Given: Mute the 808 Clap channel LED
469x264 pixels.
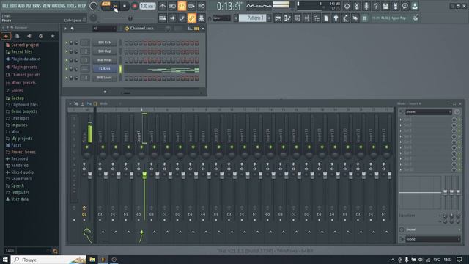Looking at the screenshot, I should pos(66,51).
